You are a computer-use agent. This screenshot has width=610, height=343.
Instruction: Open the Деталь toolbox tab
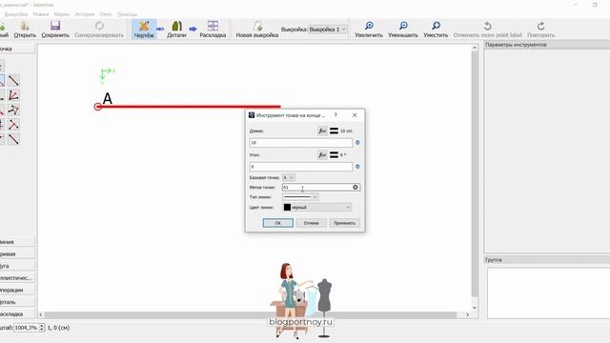(x=17, y=302)
